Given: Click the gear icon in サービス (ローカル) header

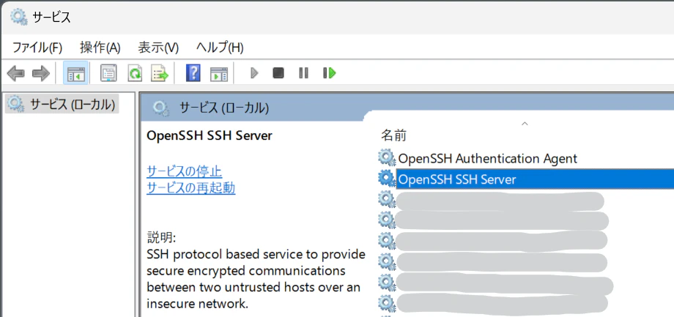Looking at the screenshot, I should coord(161,108).
